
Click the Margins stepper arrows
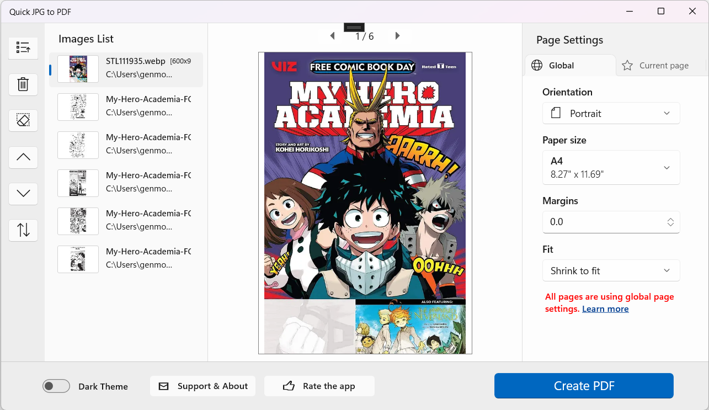670,222
